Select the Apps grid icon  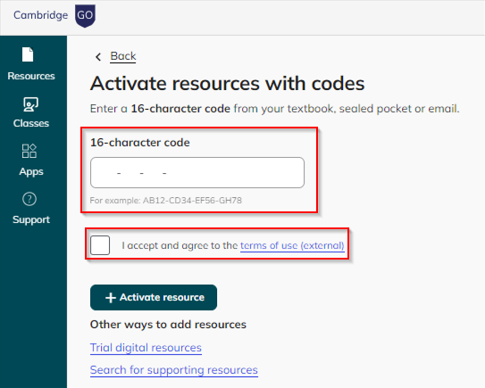click(29, 151)
